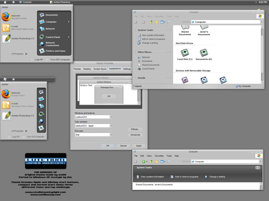The image size is (269, 201).
Task: Launch Adobe Photoshop CS from upper start menu
Action: click(18, 39)
